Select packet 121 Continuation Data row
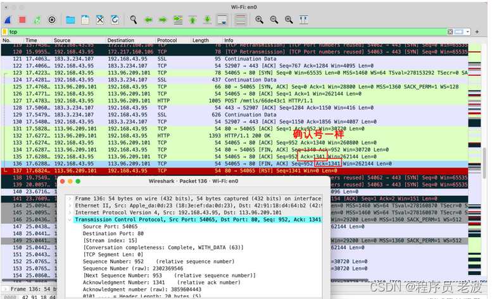Image resolution: width=492 pixels, height=299 pixels. point(234,59)
